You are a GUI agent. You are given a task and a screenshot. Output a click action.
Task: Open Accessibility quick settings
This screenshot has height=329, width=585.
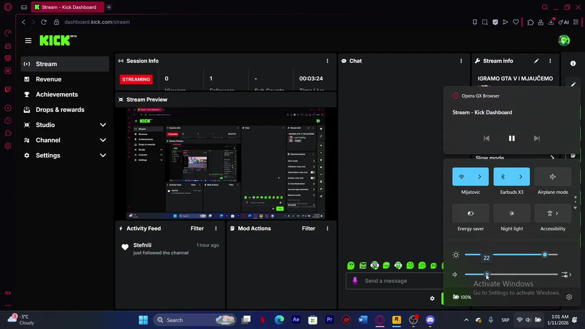[553, 213]
